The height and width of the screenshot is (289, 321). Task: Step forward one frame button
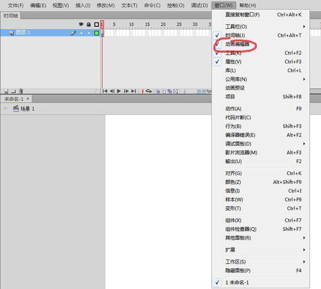(x=126, y=91)
